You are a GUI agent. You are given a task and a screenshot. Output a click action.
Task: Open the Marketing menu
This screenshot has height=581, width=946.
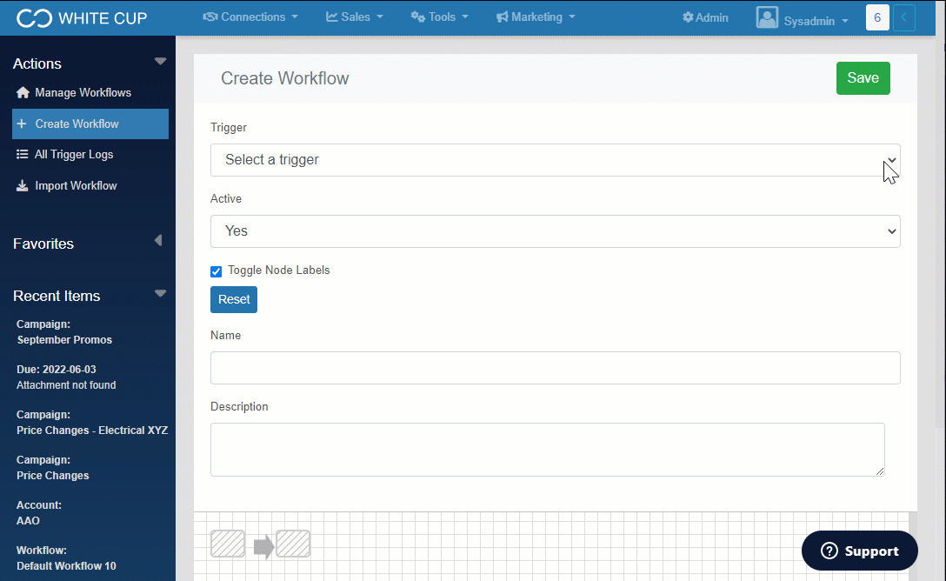click(536, 17)
